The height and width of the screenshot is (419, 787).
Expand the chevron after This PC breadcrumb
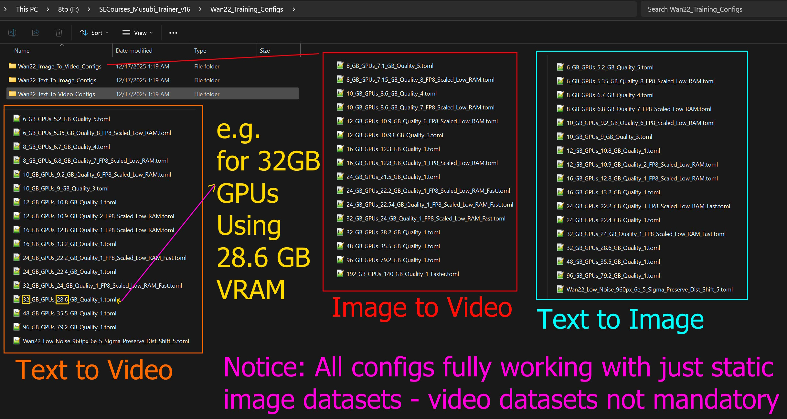[x=48, y=9]
